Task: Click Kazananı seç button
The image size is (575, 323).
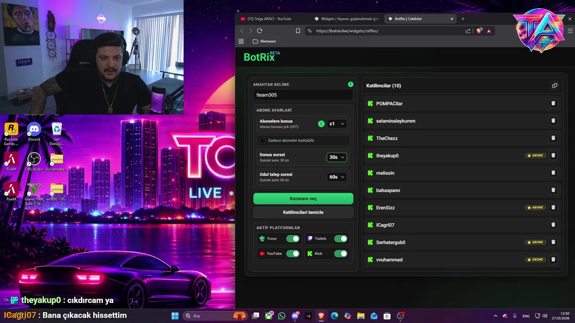Action: (303, 198)
